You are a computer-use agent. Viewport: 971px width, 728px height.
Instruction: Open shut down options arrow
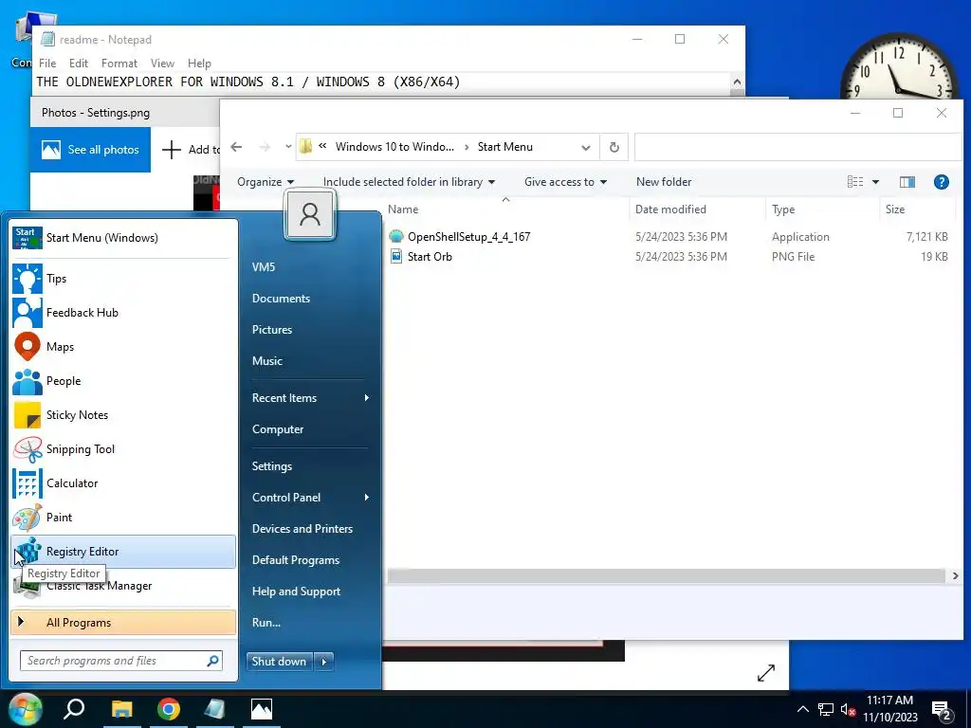(324, 662)
